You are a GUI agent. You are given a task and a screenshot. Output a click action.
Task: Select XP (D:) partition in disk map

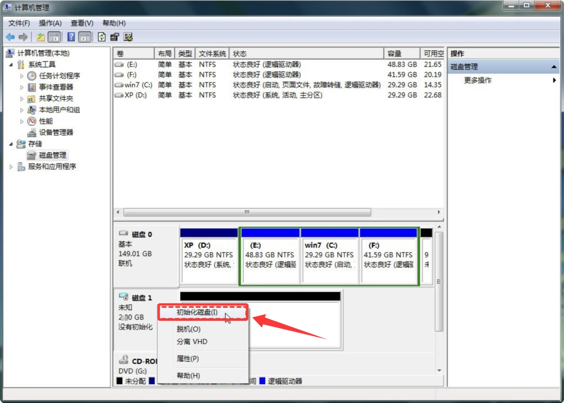click(209, 256)
